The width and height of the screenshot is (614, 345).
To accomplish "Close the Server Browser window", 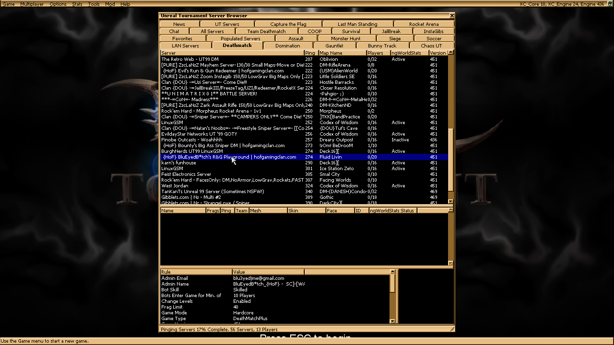I will [x=451, y=16].
